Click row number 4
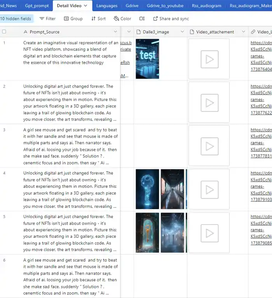272x298 pixels. pos(4,173)
